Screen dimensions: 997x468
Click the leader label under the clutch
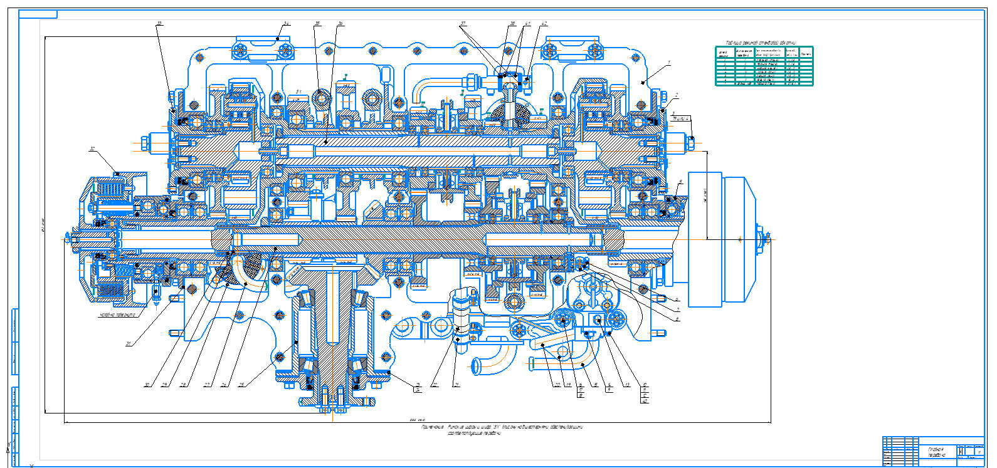(117, 315)
